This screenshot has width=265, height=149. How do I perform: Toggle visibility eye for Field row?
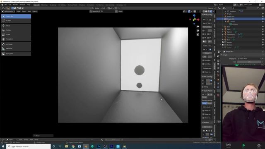pos(263,26)
